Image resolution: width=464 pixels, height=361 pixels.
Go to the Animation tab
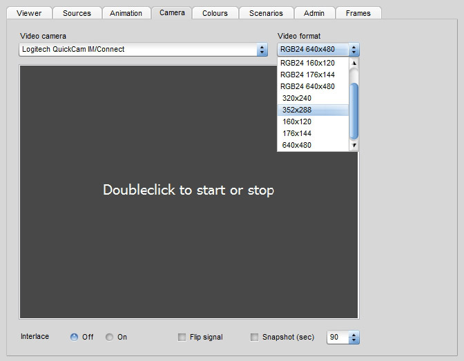tap(126, 13)
